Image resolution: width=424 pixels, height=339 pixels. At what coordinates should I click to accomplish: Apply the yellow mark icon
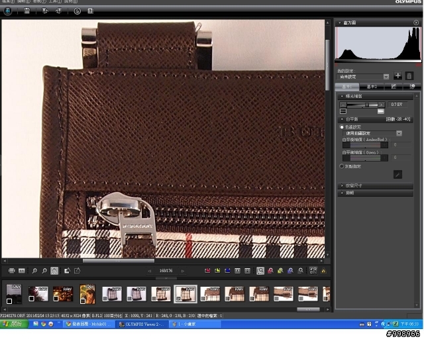pos(217,271)
